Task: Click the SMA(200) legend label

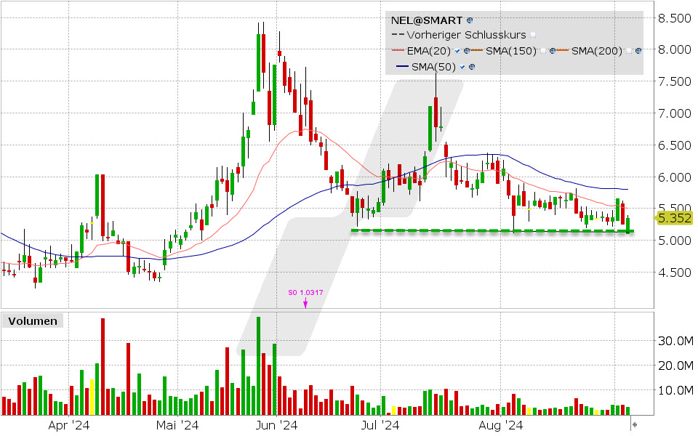Action: coord(596,51)
